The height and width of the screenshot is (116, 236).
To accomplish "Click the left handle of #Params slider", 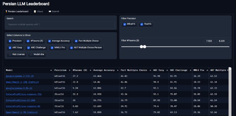I will pos(141,47).
